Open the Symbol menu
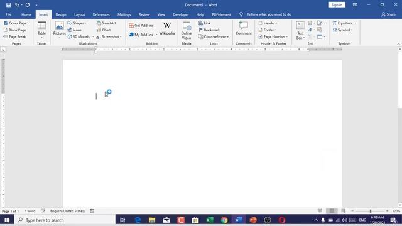The image size is (402, 226). (x=342, y=30)
